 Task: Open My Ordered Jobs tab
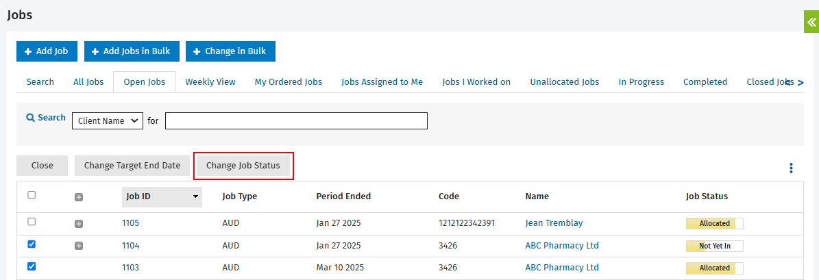[289, 82]
